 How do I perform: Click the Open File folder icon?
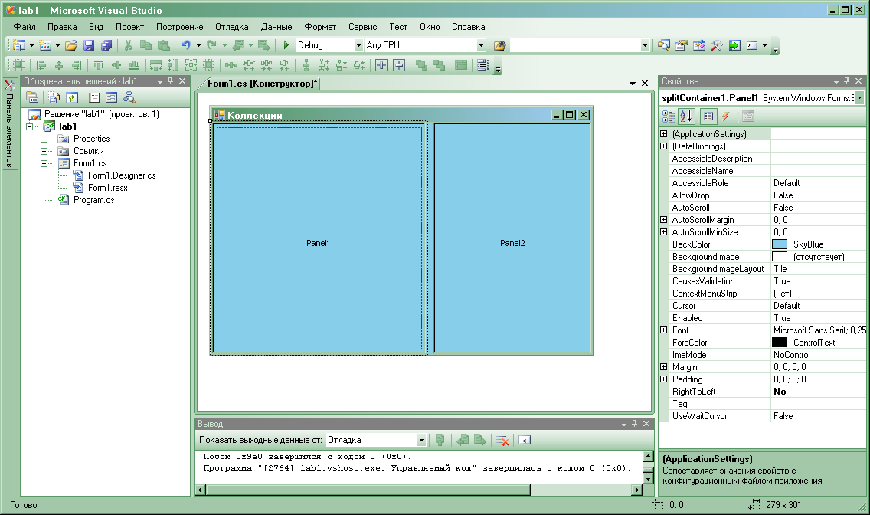point(71,45)
